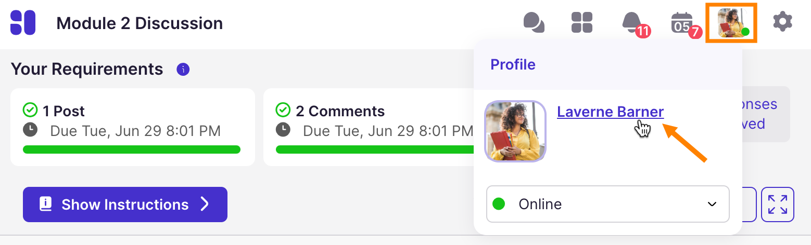Open the notifications bell icon
The width and height of the screenshot is (811, 245).
(x=632, y=22)
